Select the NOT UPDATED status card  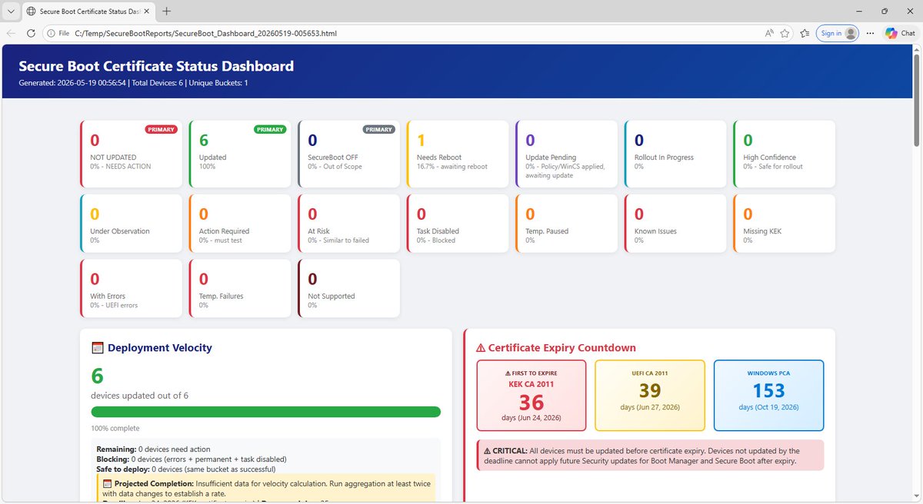[x=131, y=154]
